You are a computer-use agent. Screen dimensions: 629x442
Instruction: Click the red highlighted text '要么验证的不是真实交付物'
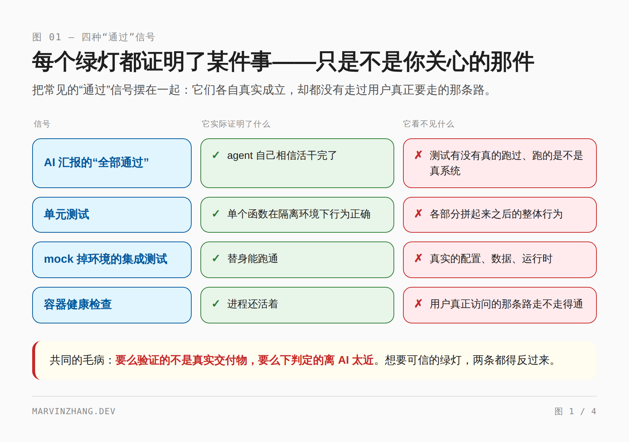tap(181, 360)
